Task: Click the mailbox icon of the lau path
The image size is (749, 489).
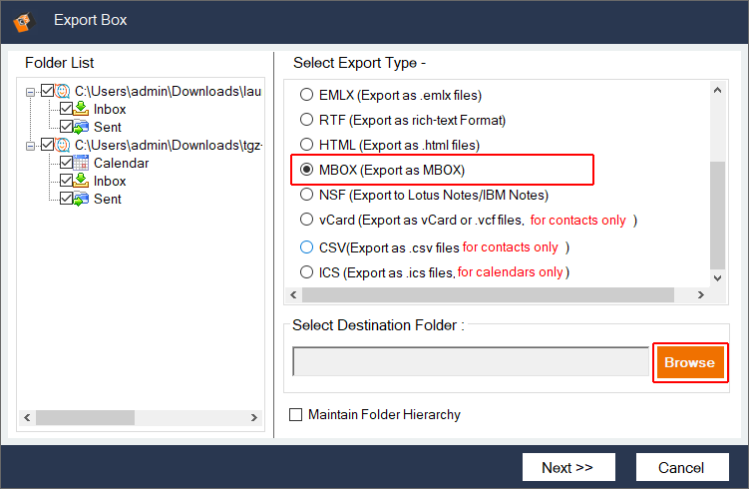Action: 64,91
